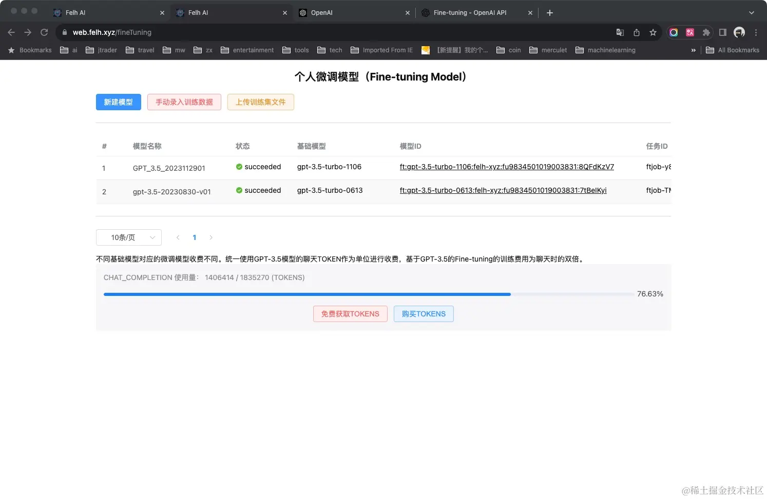767x499 pixels.
Task: Click the back navigation arrow
Action: point(11,32)
